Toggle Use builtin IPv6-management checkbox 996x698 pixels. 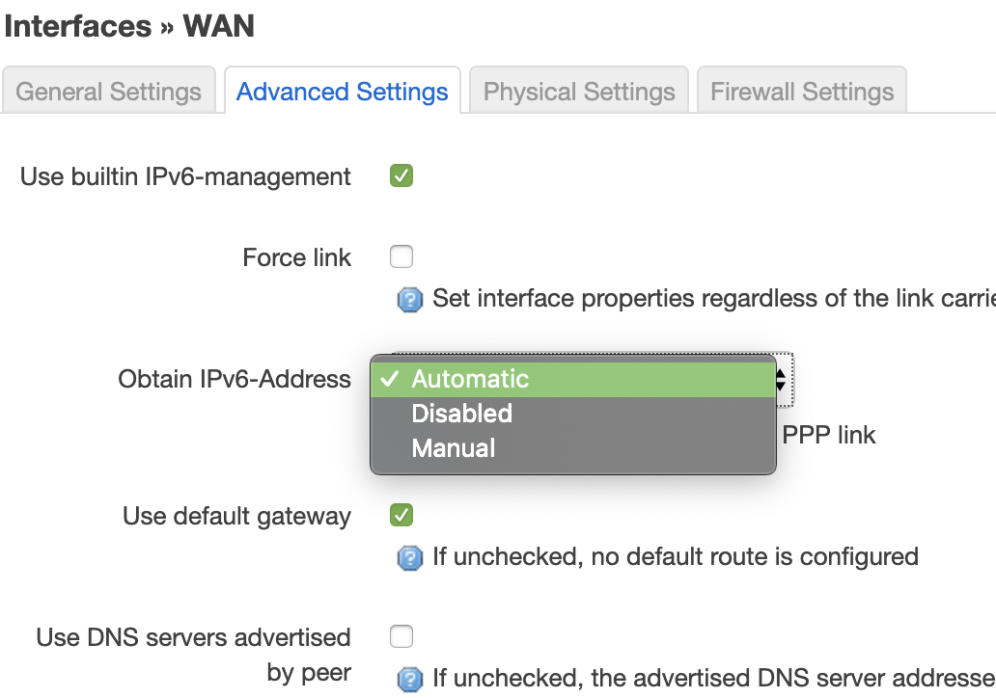(x=401, y=176)
